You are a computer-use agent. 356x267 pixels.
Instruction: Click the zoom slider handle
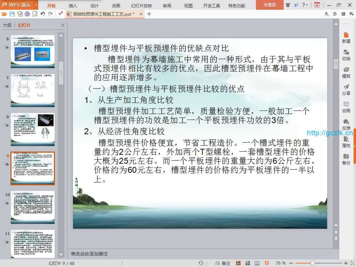point(313,263)
